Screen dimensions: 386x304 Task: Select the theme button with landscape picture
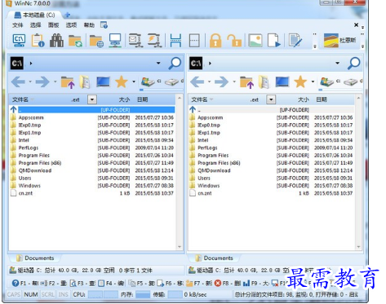click(x=340, y=41)
